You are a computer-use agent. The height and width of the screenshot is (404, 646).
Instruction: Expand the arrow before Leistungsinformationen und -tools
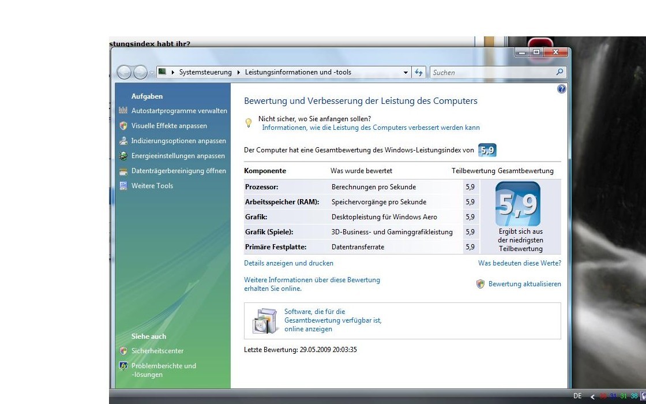239,72
